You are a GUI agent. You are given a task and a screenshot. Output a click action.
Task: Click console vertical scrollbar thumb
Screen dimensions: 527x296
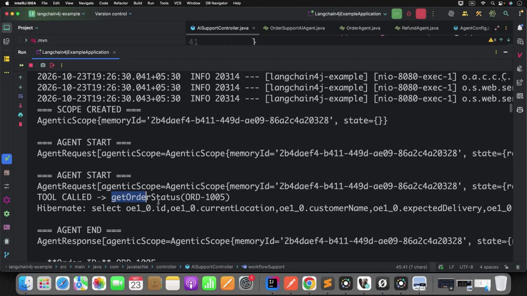click(511, 108)
